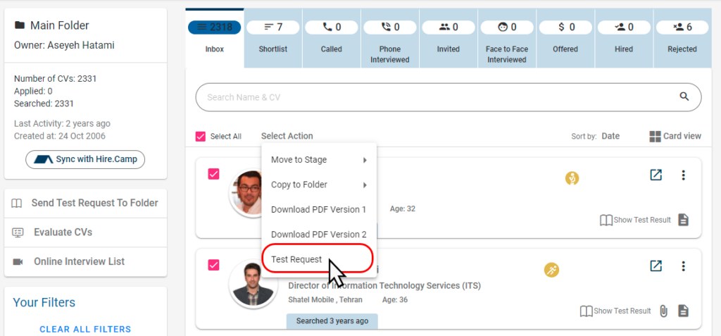Uncheck the Select All checkbox

tap(201, 137)
